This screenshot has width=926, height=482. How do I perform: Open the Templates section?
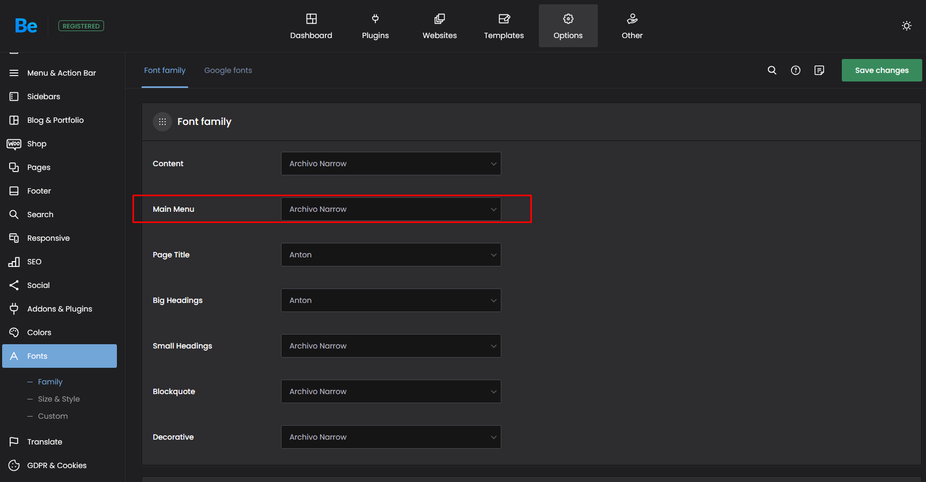[x=504, y=26]
